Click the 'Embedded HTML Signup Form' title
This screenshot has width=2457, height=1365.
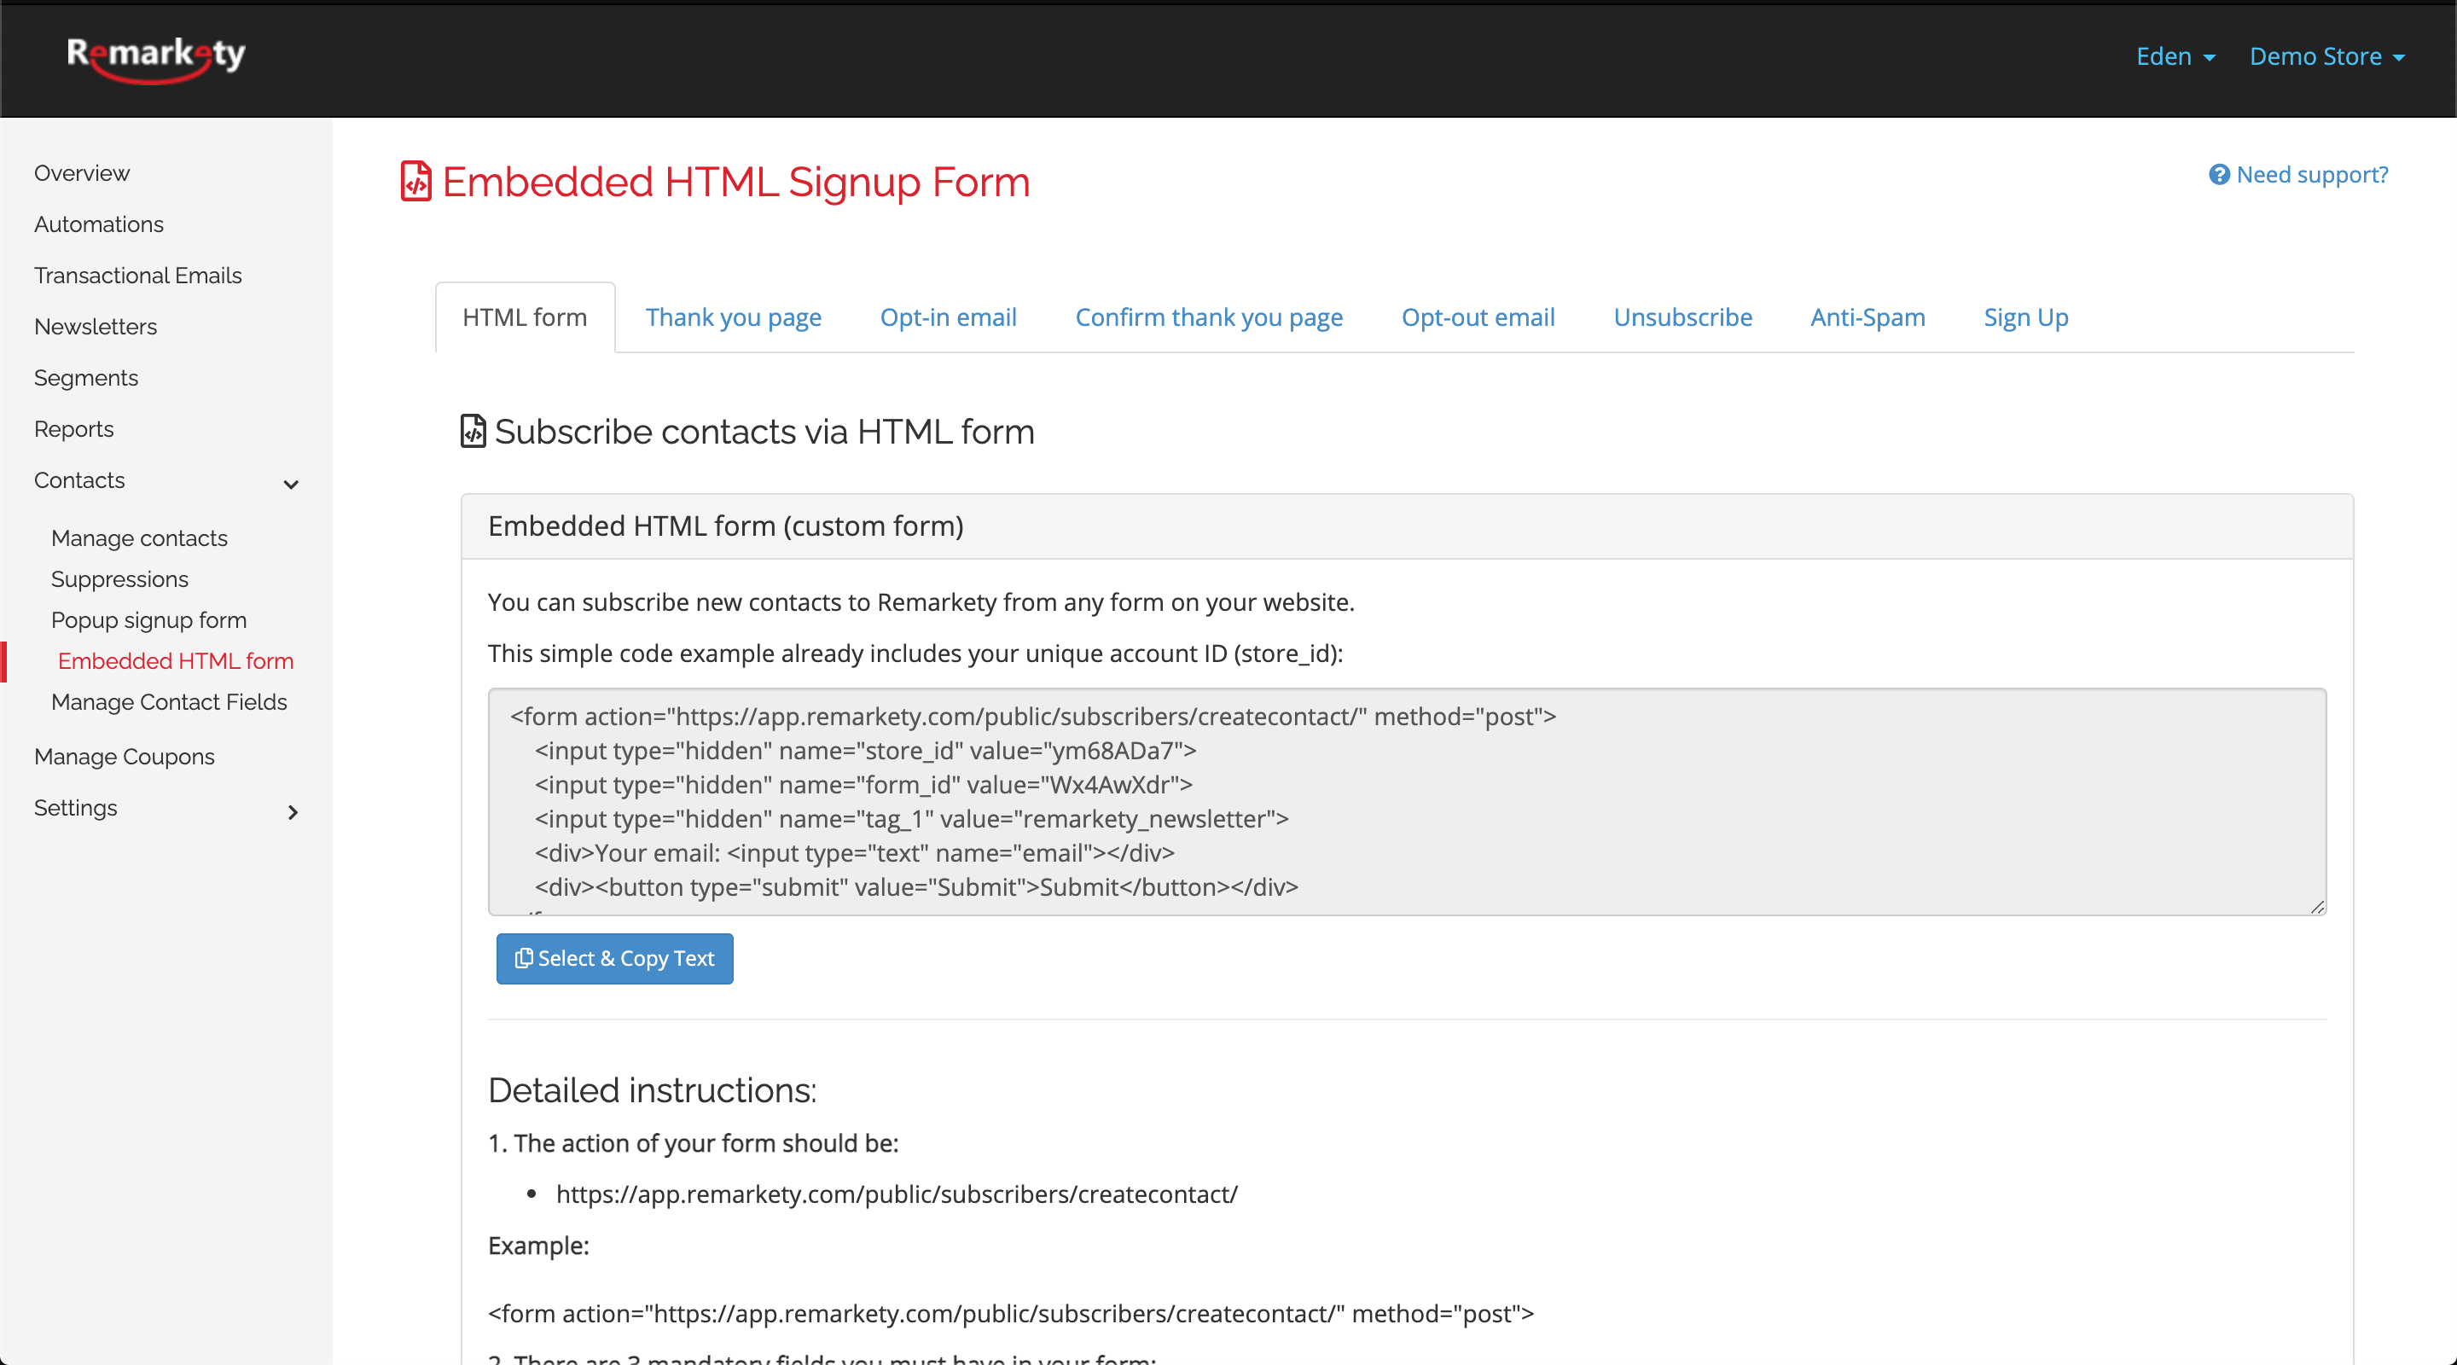(735, 181)
